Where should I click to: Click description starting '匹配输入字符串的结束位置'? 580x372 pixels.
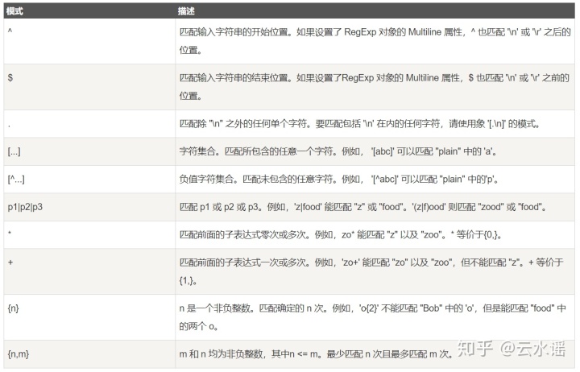click(x=375, y=87)
